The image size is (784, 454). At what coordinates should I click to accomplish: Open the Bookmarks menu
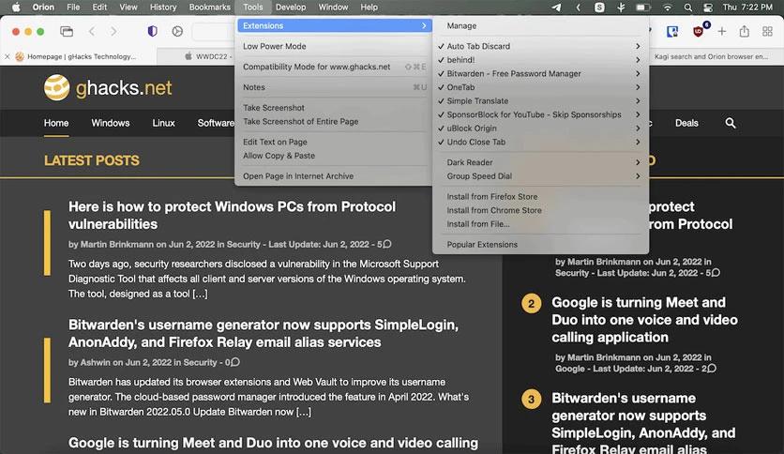tap(209, 7)
